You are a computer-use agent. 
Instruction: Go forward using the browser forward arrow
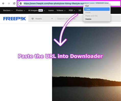pos(9,4)
